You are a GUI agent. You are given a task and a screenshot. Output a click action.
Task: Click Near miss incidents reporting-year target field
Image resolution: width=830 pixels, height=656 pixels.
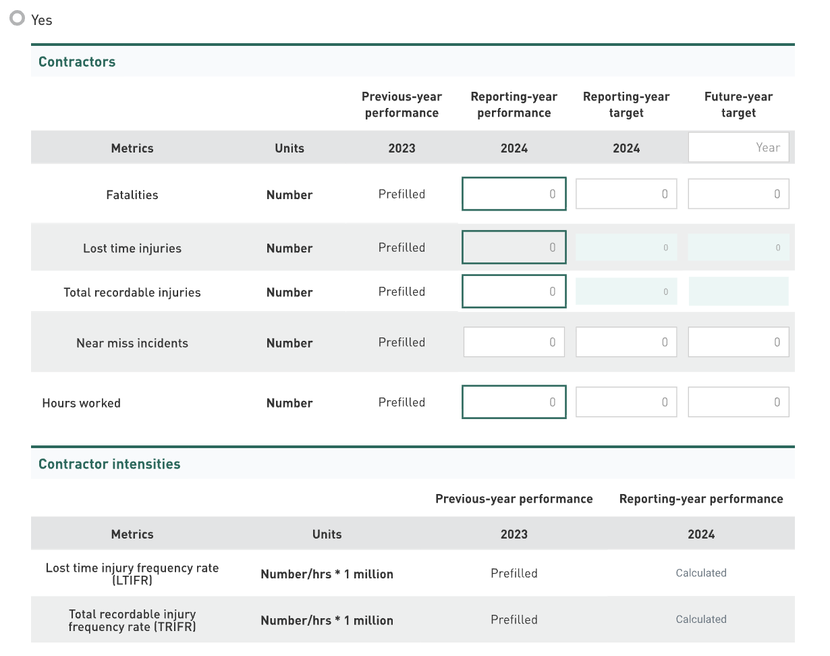coord(626,342)
